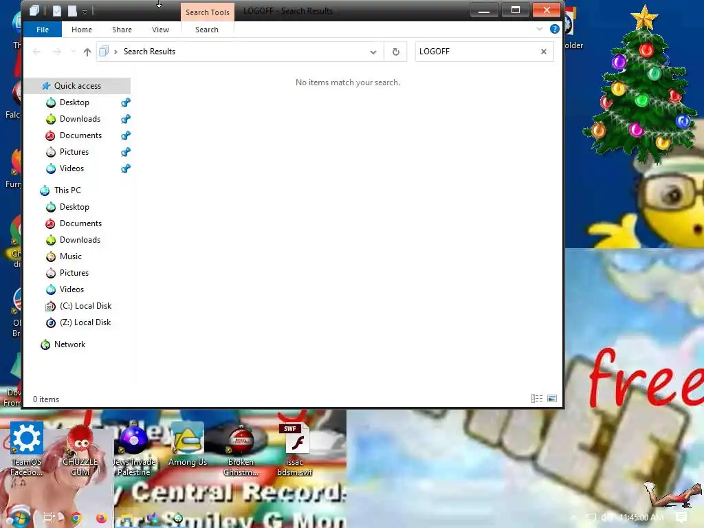Click the pin icon next to Quick access Downloads
The image size is (704, 528).
126,119
